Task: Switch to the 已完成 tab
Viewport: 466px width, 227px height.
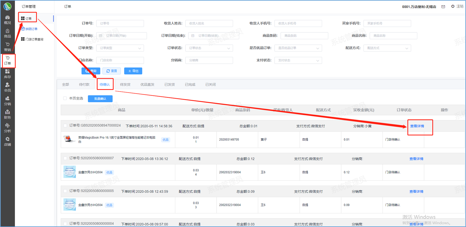Action: (x=190, y=85)
